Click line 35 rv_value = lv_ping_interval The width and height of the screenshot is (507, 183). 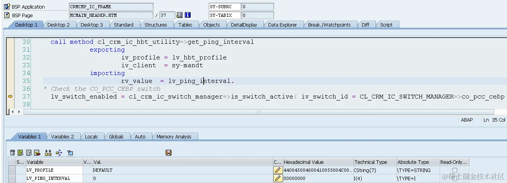pyautogui.click(x=178, y=81)
